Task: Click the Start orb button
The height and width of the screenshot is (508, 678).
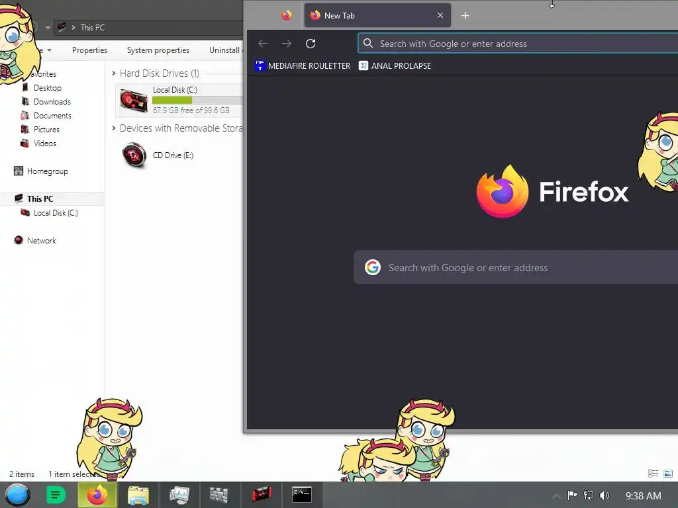Action: [17, 495]
